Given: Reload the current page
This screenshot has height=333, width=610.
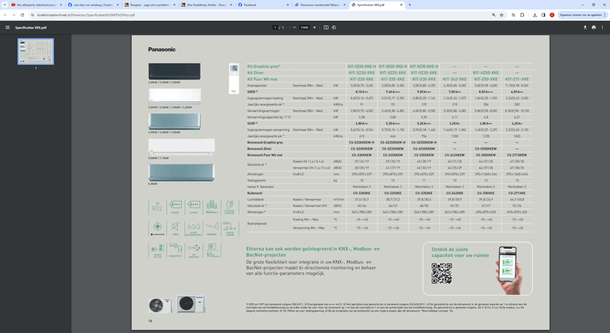Looking at the screenshot, I should tap(22, 15).
